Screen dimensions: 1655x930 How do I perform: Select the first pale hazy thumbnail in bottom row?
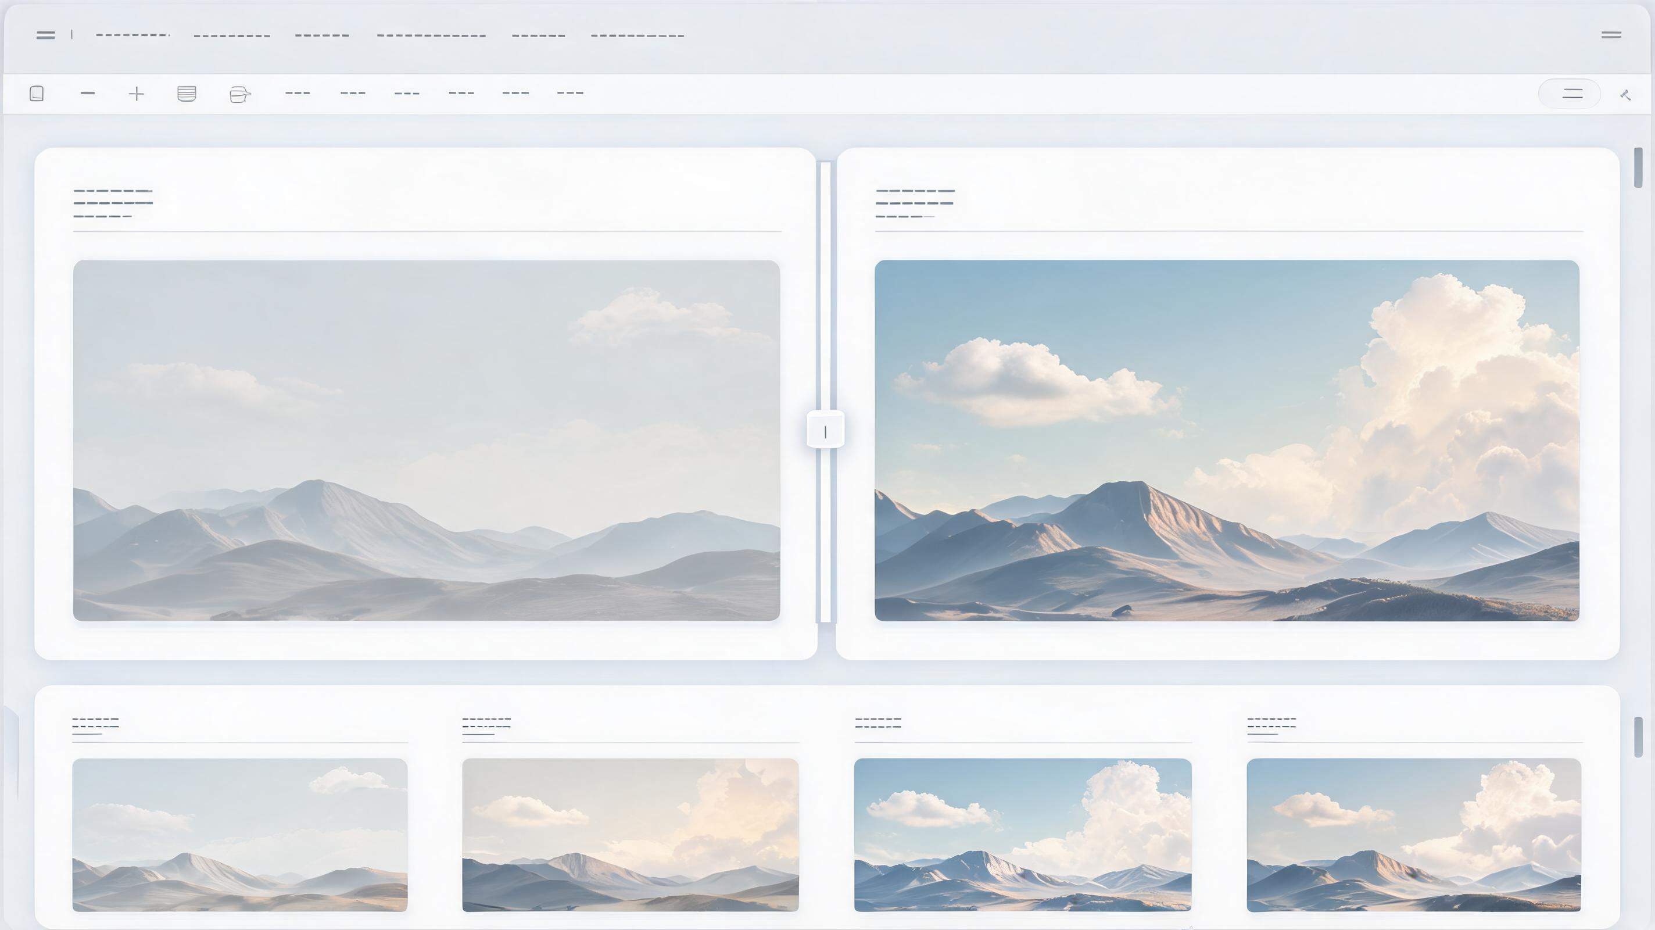(x=239, y=835)
